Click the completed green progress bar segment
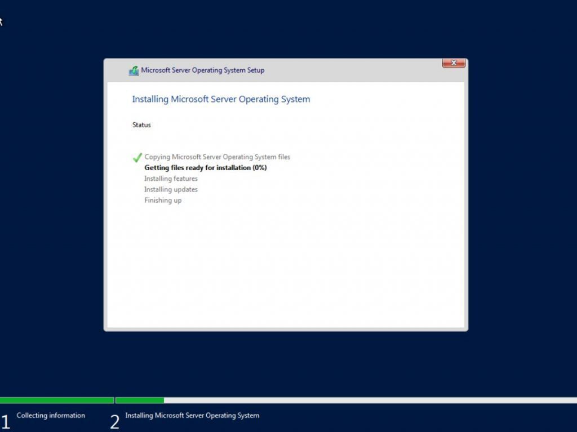Screen dimensions: 577x432 [56, 399]
